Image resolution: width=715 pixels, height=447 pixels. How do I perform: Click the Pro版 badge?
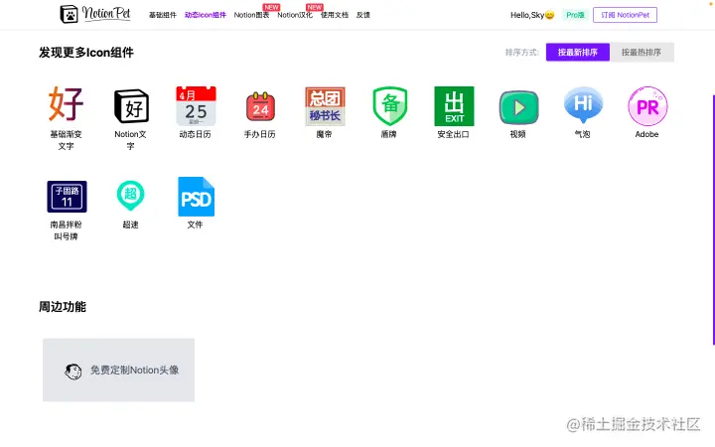[575, 15]
